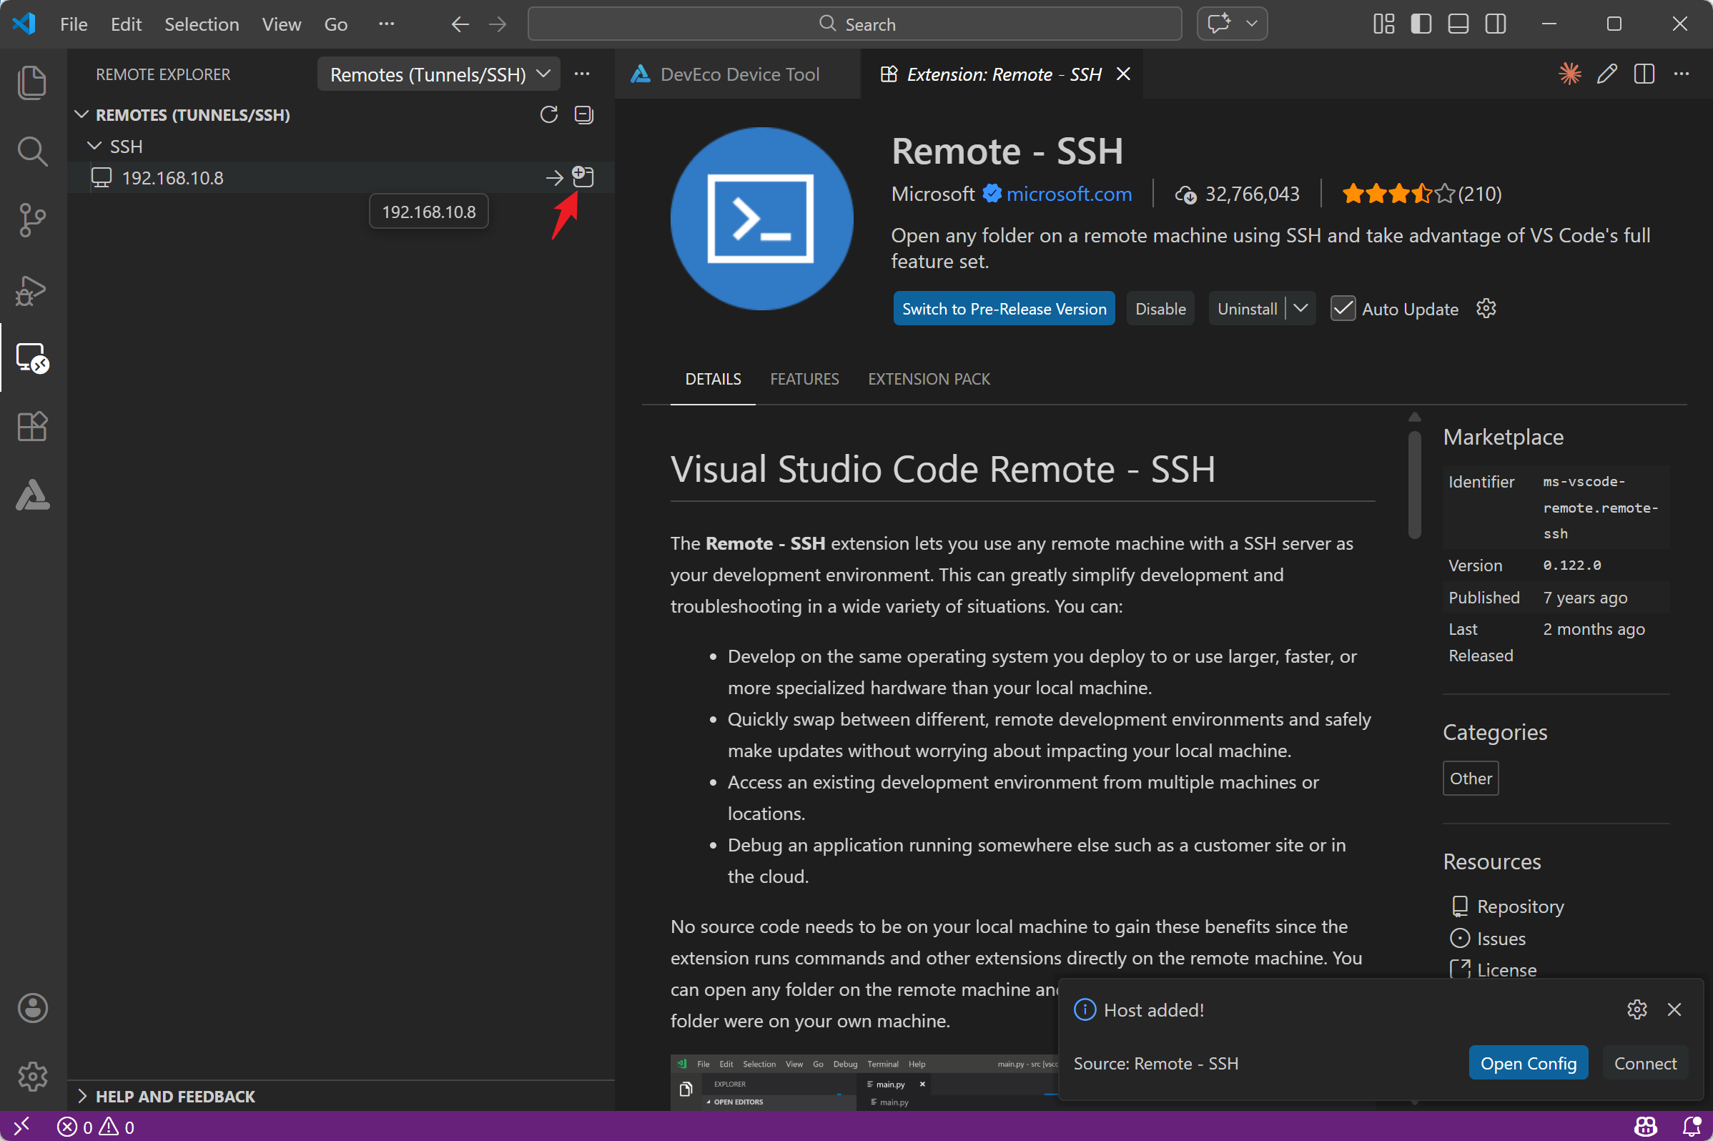
Task: Open the Repository resource link
Action: [x=1519, y=906]
